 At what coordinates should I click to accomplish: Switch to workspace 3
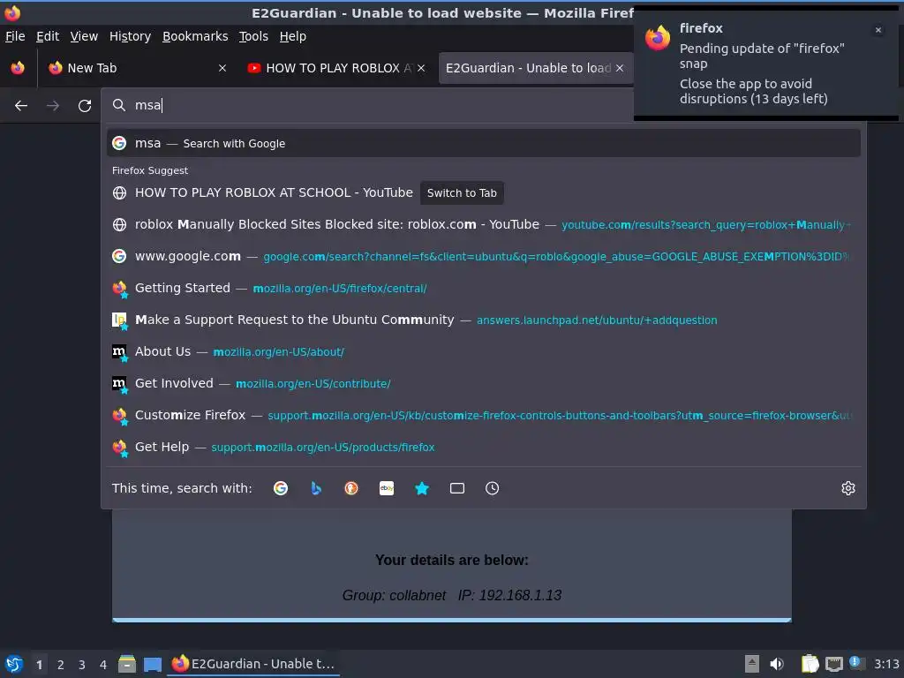pos(82,665)
